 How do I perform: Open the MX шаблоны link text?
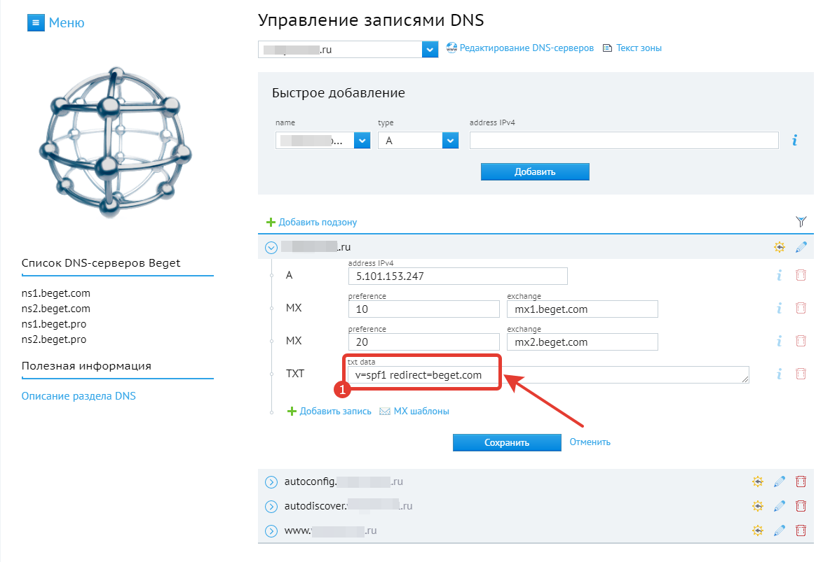(x=421, y=412)
